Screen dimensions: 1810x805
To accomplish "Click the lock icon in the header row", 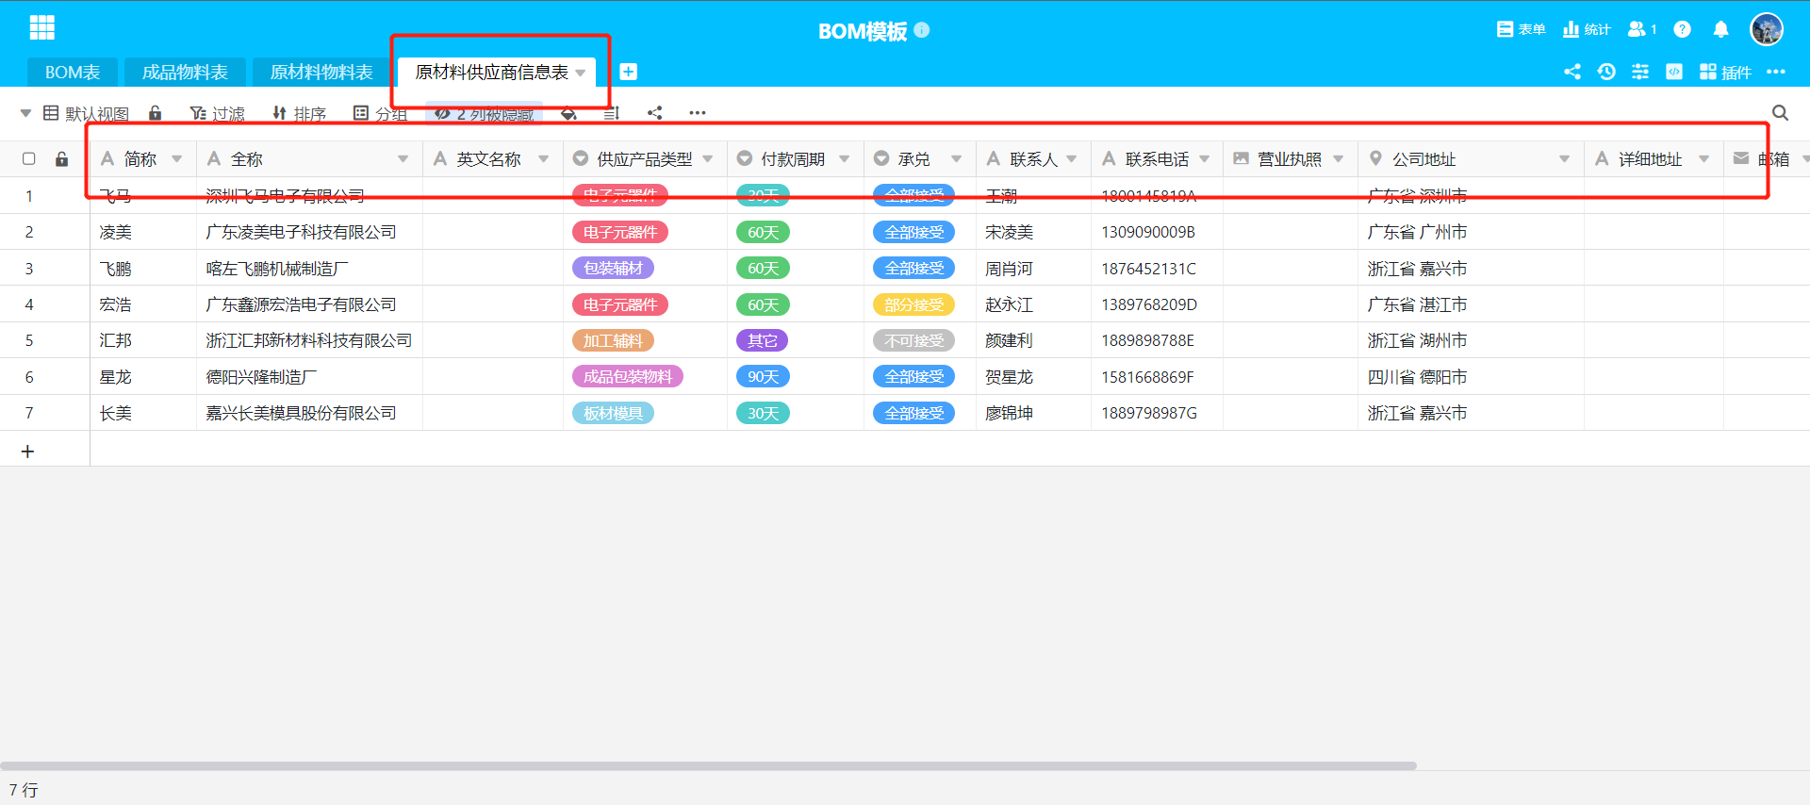I will pos(61,158).
